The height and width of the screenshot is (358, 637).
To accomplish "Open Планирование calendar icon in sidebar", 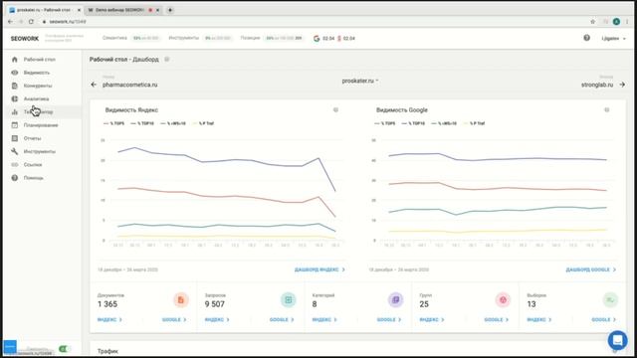I will coord(15,125).
